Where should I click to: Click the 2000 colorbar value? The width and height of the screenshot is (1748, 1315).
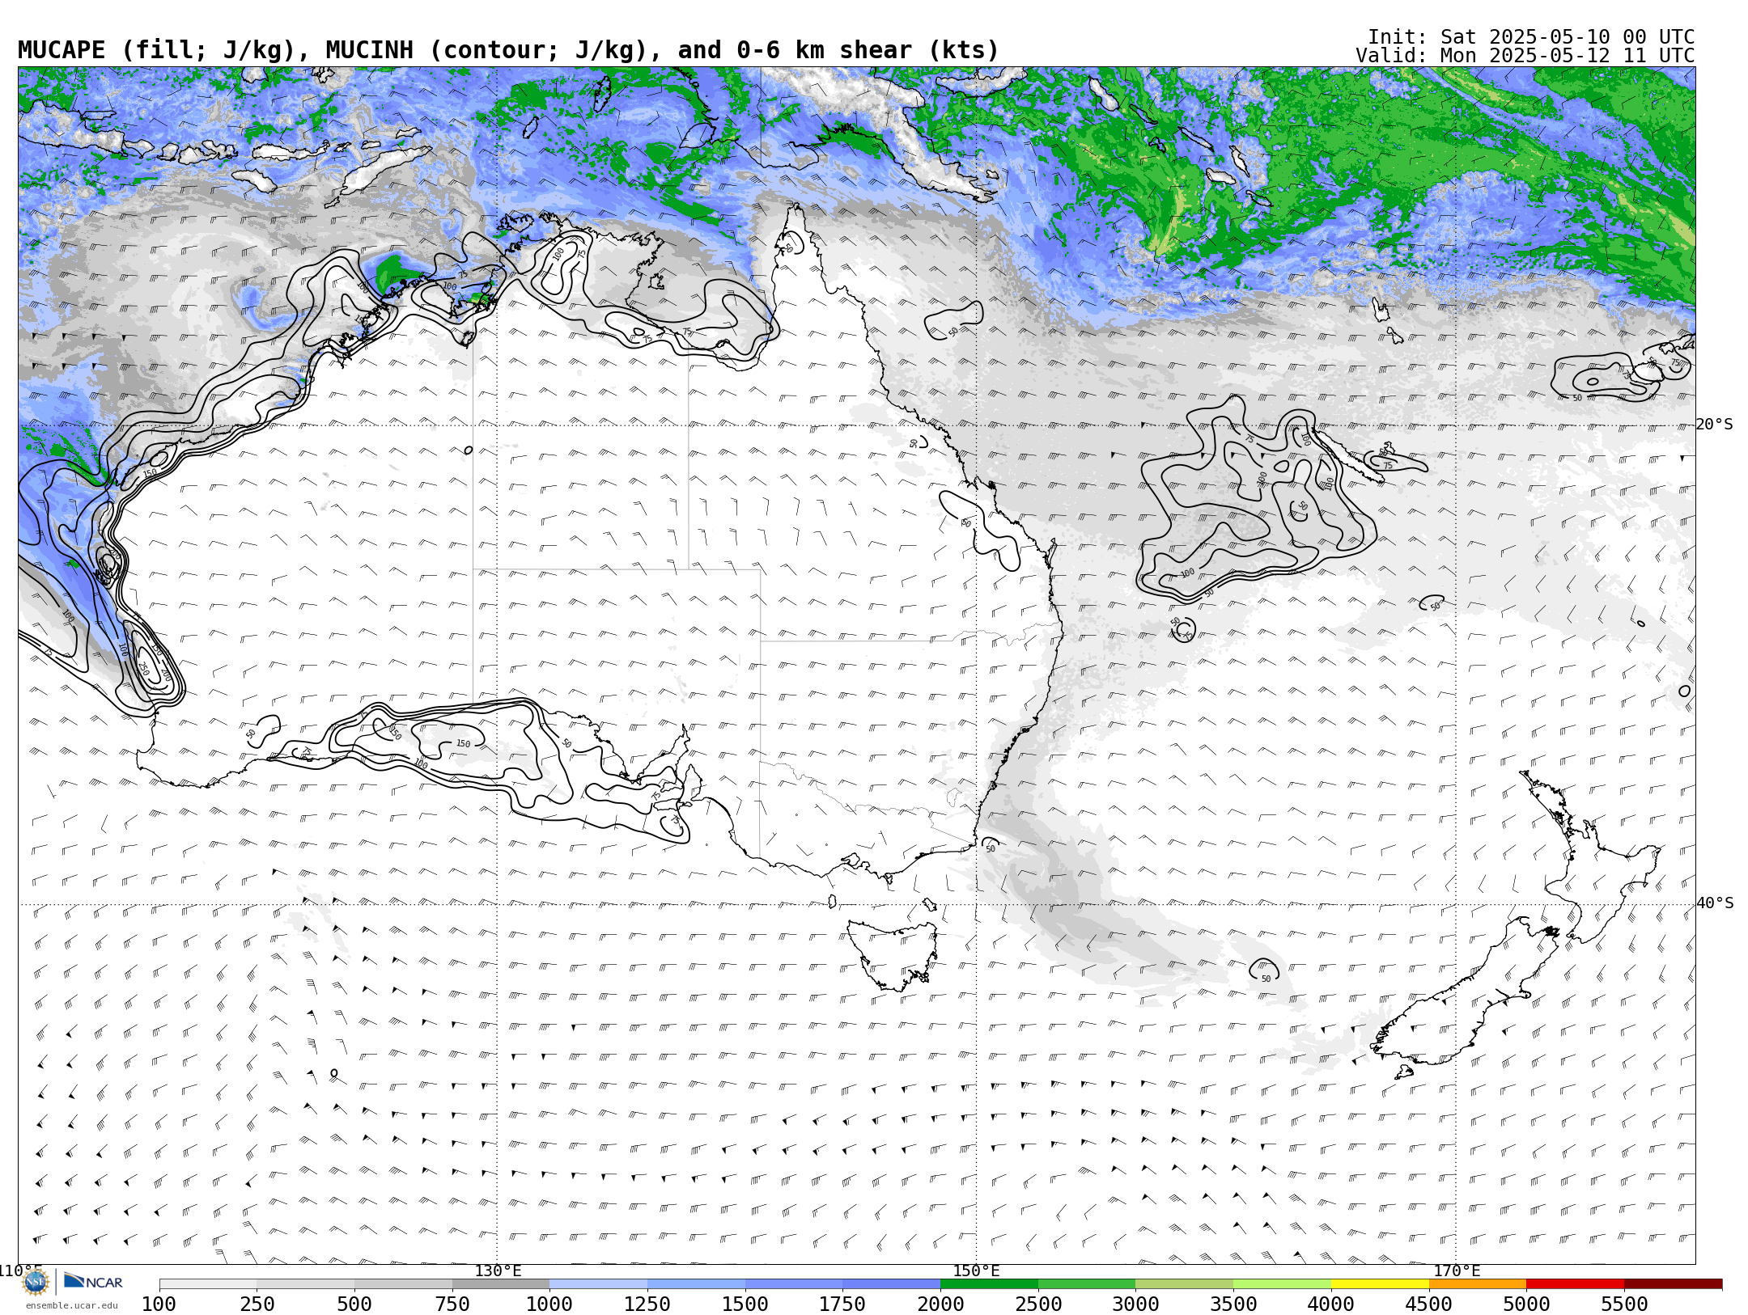click(940, 1304)
